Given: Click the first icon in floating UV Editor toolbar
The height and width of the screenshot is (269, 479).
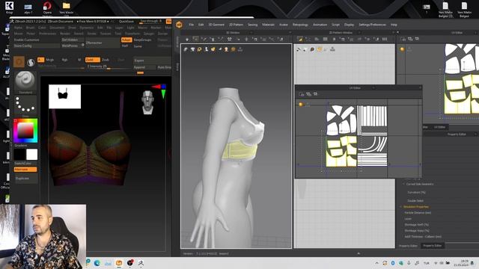Looking at the screenshot, I should tap(302, 94).
